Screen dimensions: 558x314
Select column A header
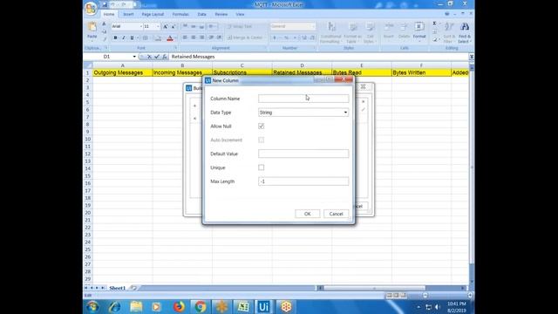pyautogui.click(x=122, y=65)
